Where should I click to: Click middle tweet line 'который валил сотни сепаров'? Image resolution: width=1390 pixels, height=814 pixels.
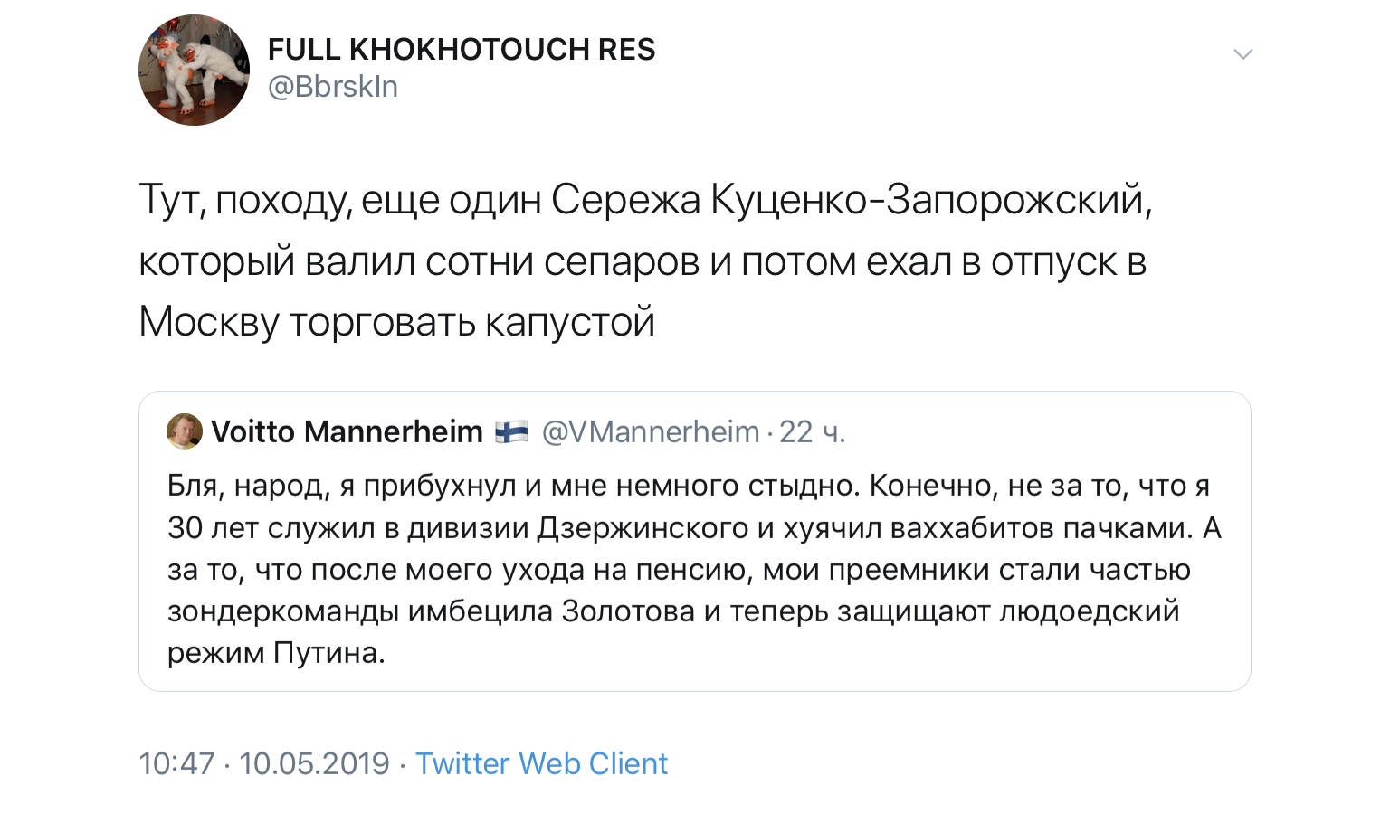click(643, 262)
